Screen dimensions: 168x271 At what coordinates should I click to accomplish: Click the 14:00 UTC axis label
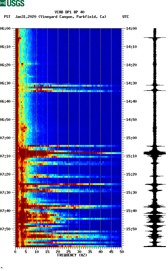(x=131, y=28)
